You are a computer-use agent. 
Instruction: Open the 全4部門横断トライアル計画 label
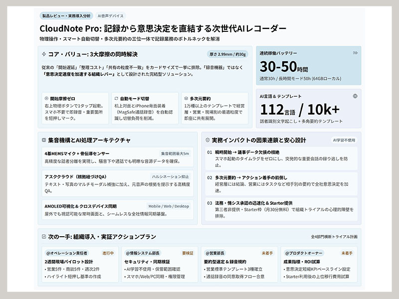coord(334,237)
